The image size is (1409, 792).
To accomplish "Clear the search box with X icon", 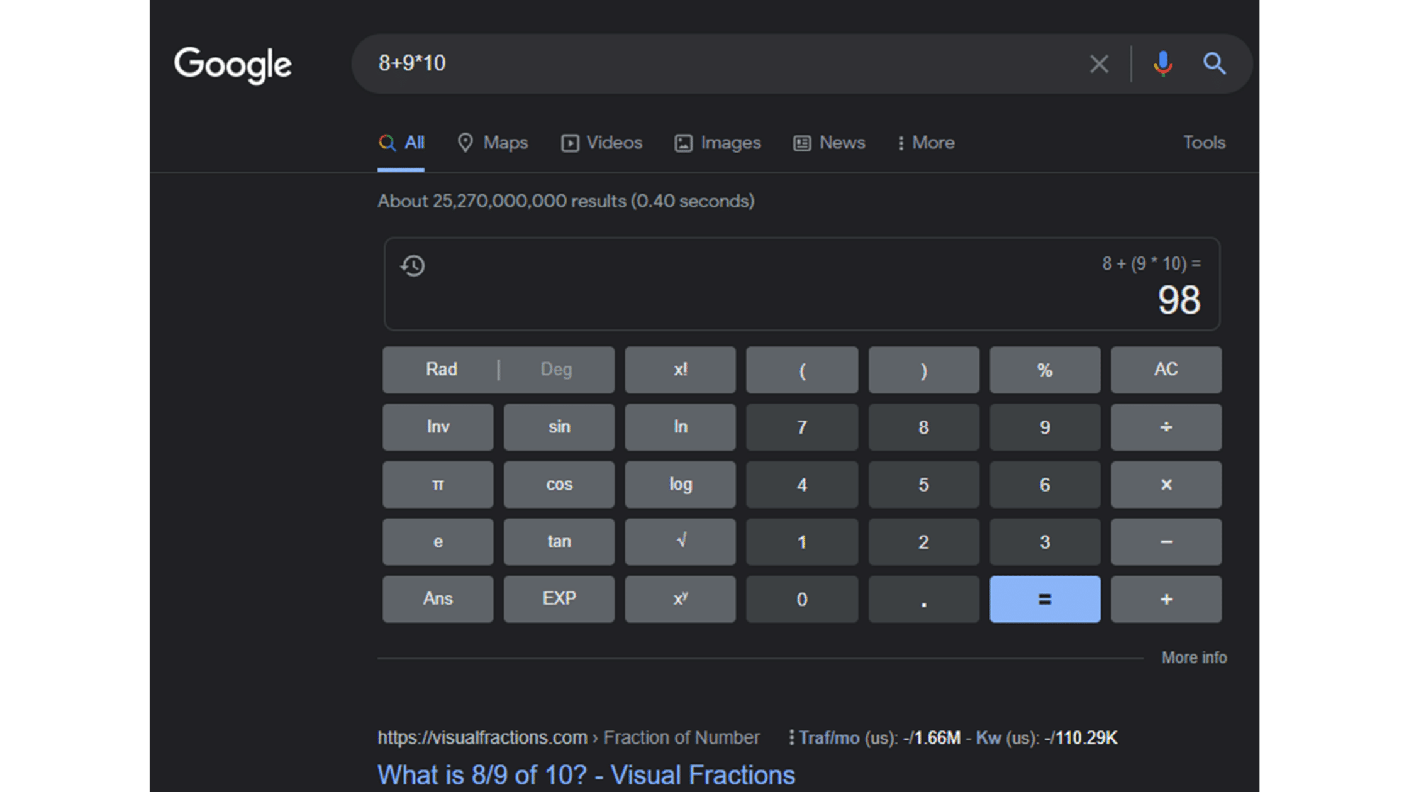I will point(1099,63).
